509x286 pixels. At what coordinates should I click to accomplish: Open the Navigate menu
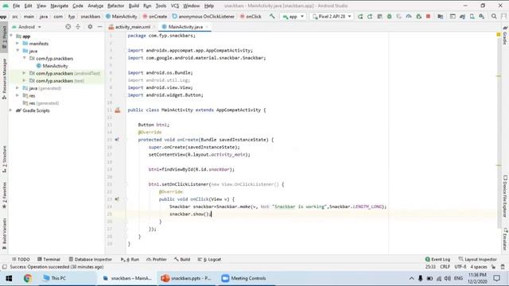(60, 6)
